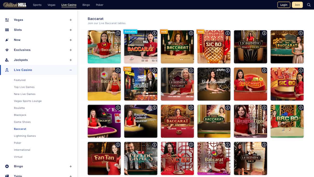
Task: Click the Bingo ball icon in sidebar
Action: tap(7, 166)
